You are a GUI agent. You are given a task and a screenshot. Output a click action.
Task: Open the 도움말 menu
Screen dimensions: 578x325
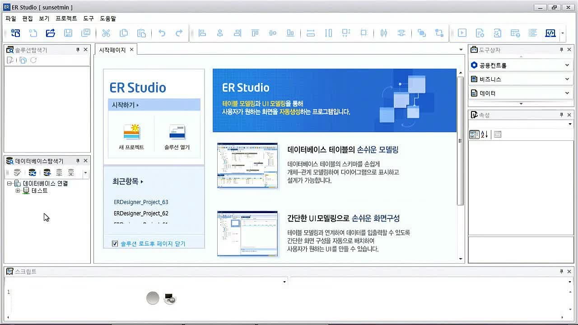[x=108, y=19]
